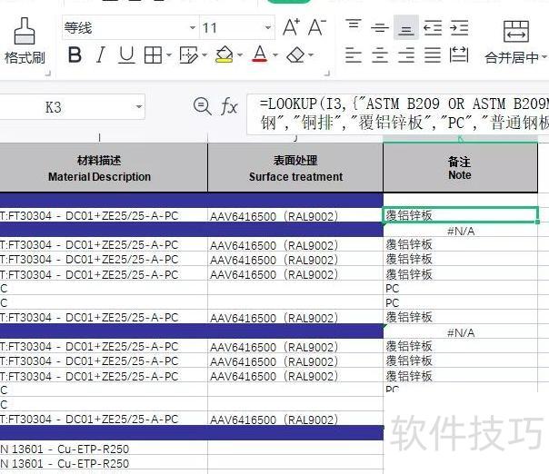Open the fill color dropdown arrow

tap(240, 54)
